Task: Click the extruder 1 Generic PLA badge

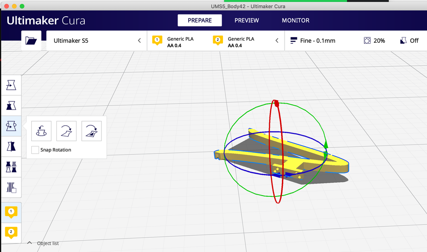Action: 157,40
